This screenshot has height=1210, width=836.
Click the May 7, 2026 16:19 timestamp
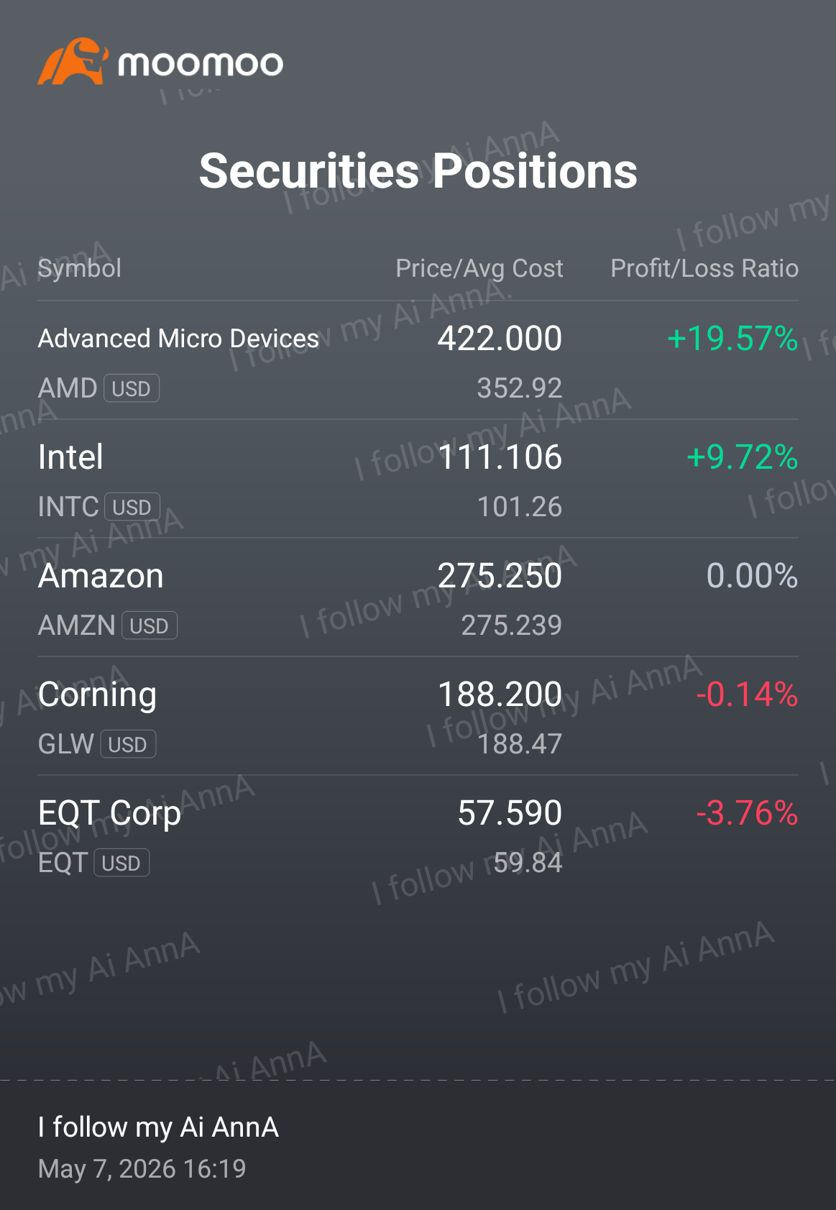point(142,1168)
